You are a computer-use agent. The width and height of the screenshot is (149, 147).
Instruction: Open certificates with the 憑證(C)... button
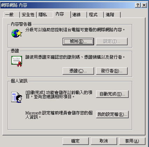click(x=78, y=71)
